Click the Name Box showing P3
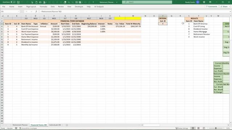Viewport: 232px width, 130px height. click(x=9, y=12)
